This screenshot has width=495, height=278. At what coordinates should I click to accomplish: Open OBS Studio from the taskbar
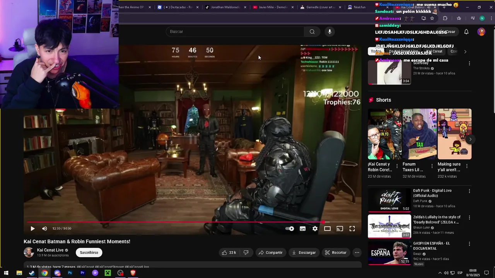click(x=121, y=273)
